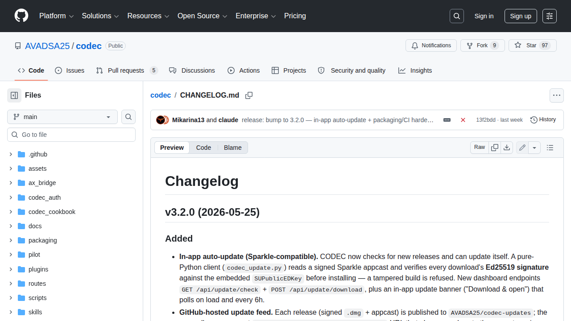This screenshot has width=571, height=321.
Task: Open the Platform menu
Action: pos(56,16)
